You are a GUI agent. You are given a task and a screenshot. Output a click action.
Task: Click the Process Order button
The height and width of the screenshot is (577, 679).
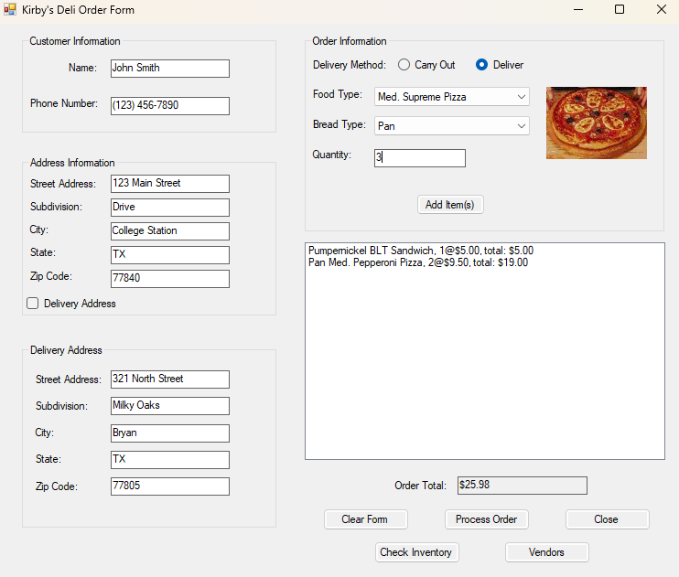tap(486, 519)
